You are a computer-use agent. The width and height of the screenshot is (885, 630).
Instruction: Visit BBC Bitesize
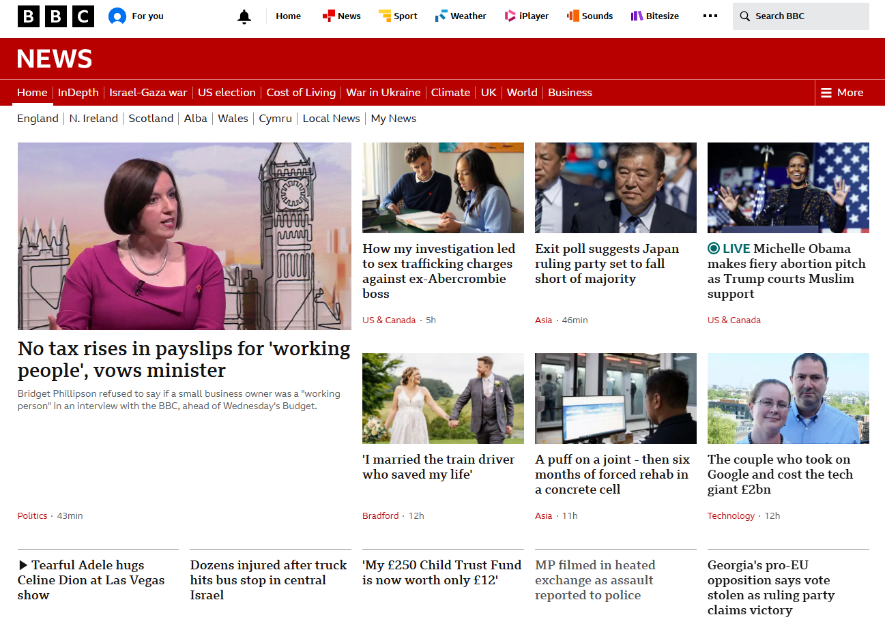click(x=654, y=16)
